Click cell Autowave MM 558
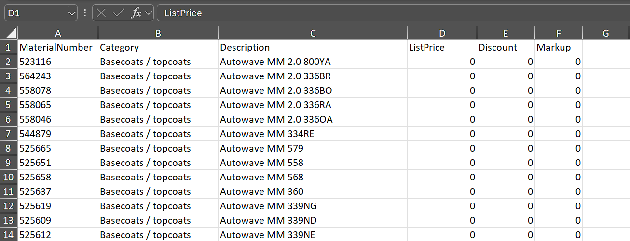630x241 pixels. tap(313, 163)
